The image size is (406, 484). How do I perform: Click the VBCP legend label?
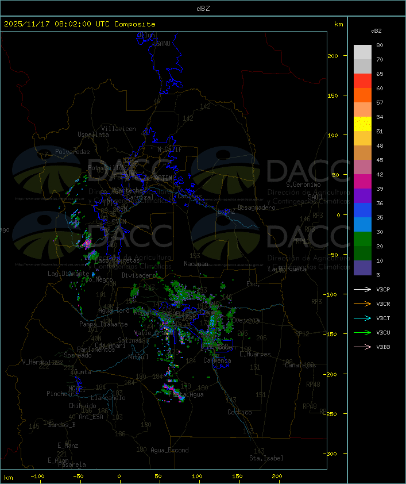click(383, 290)
